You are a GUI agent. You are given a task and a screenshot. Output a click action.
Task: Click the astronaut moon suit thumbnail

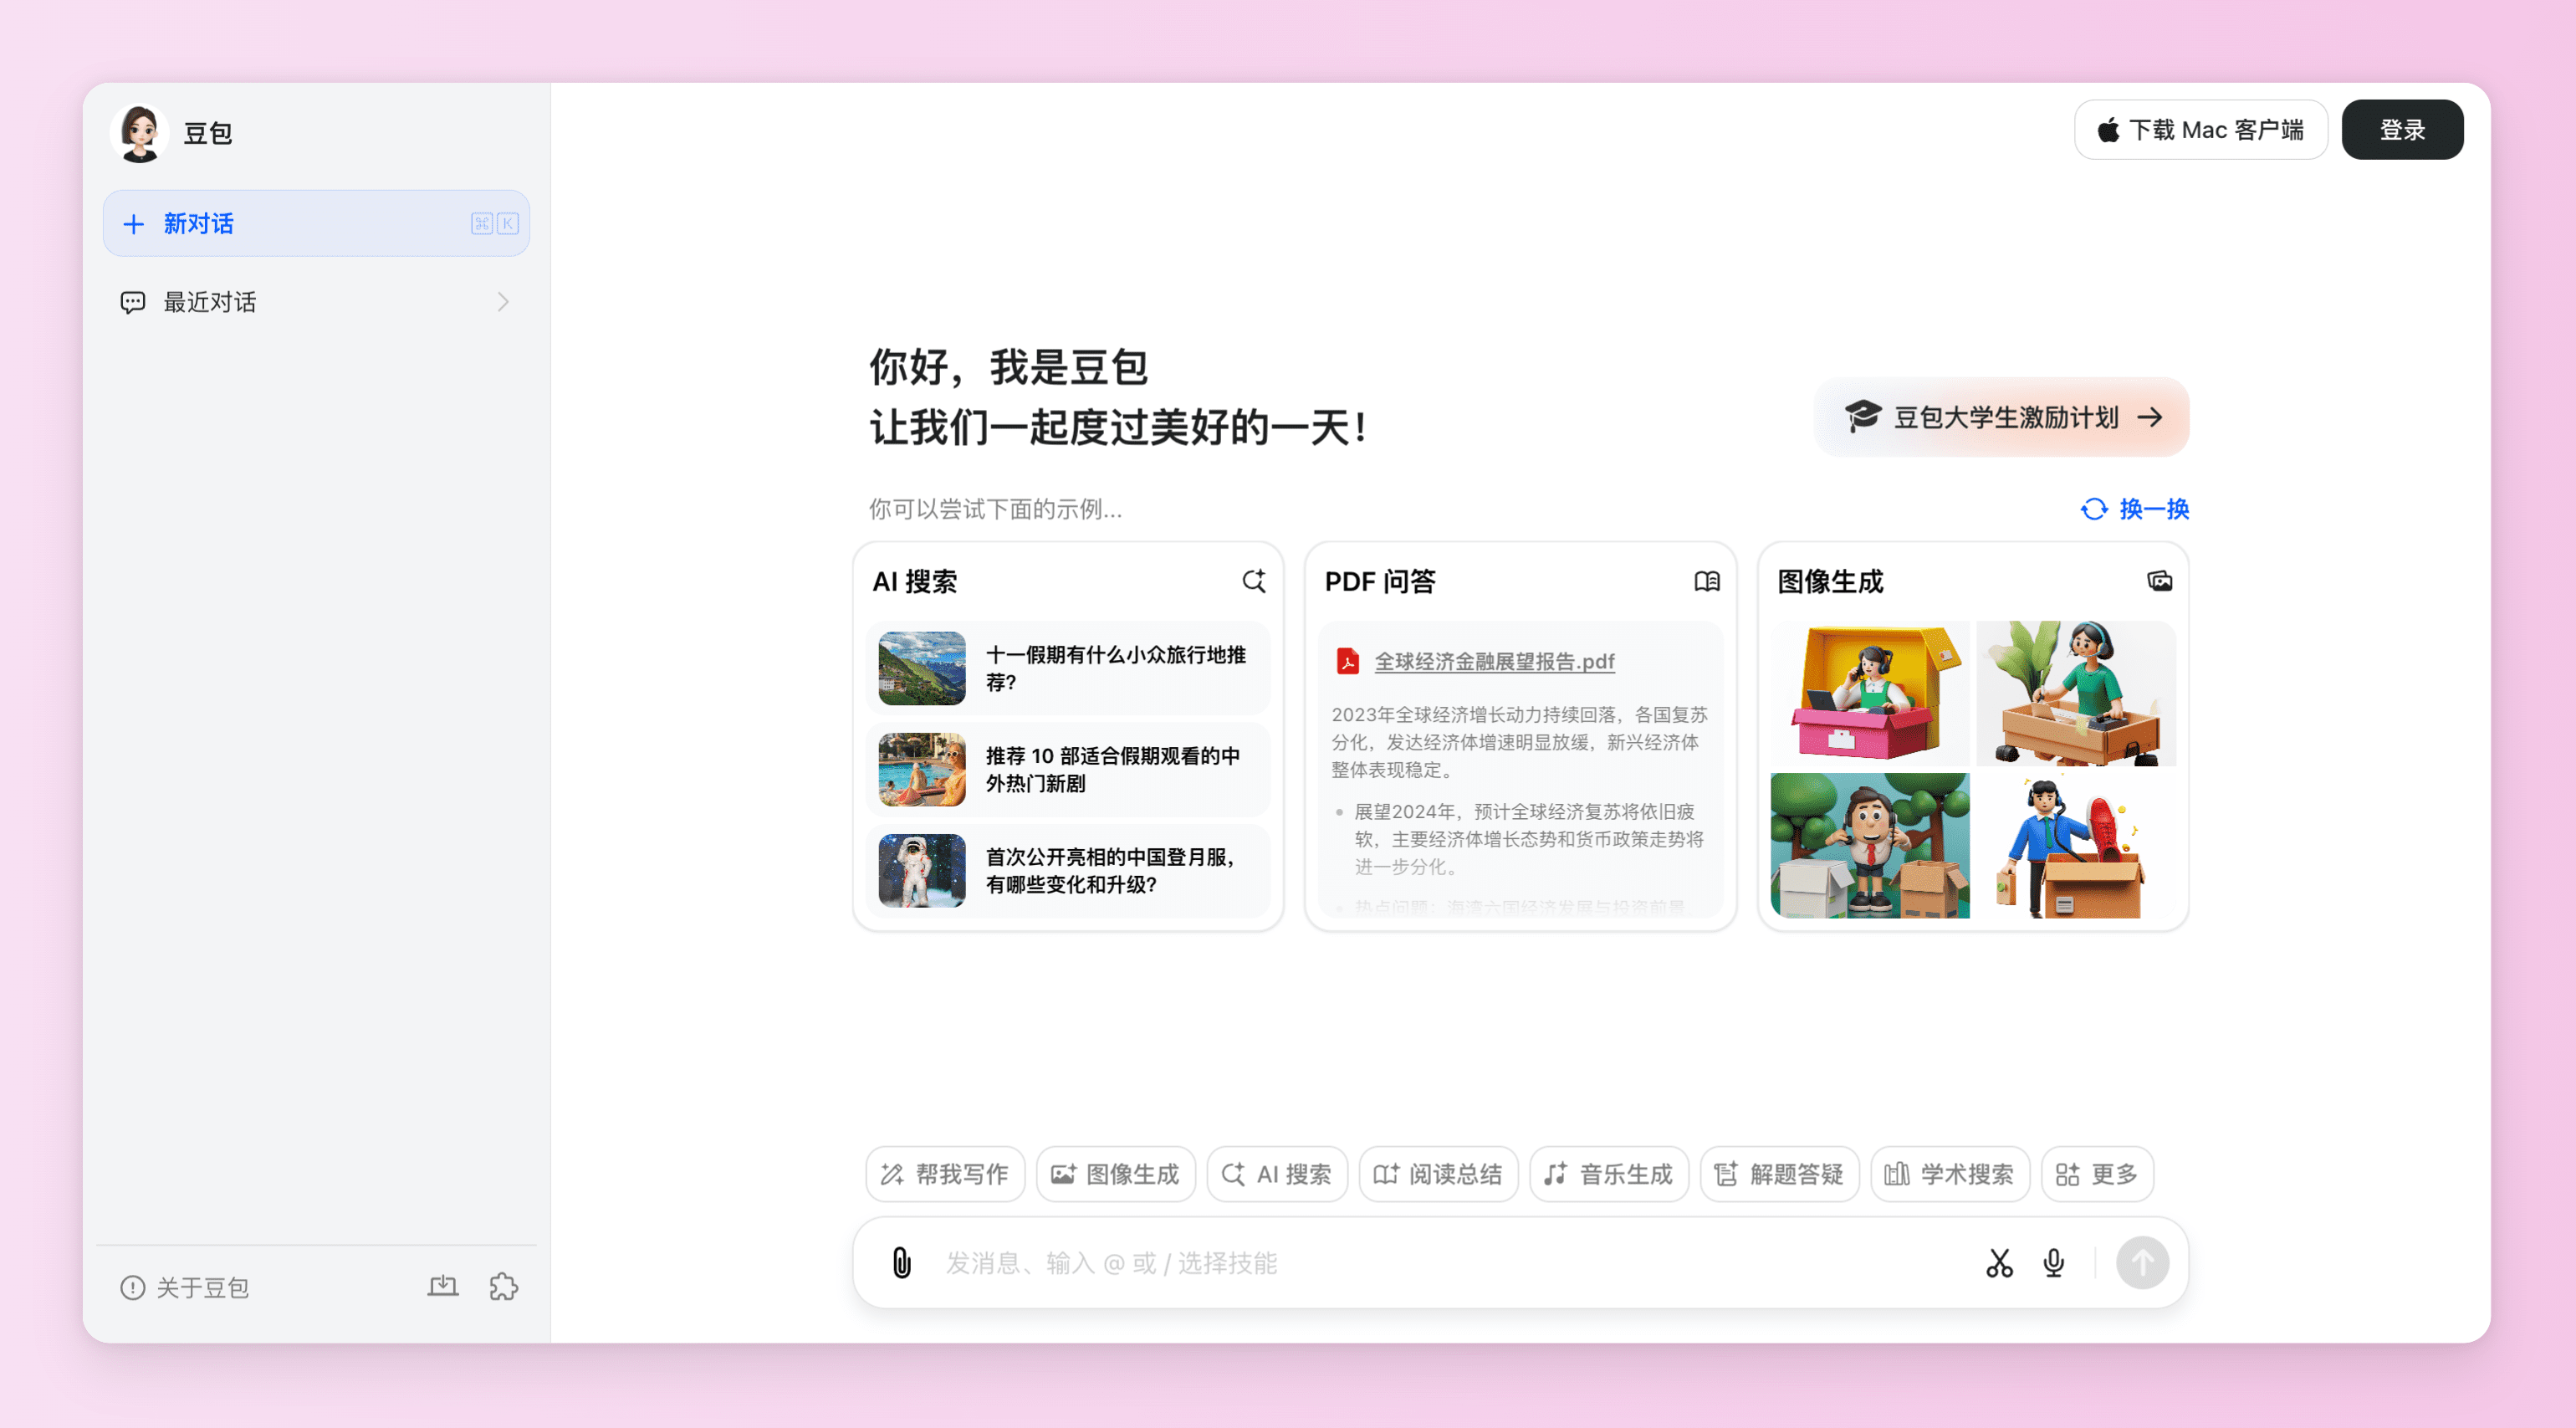coord(921,870)
